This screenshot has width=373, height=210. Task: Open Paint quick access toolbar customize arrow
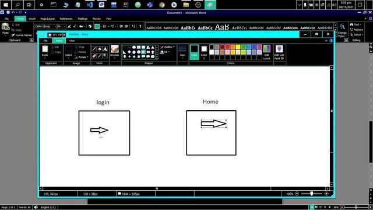pyautogui.click(x=64, y=35)
